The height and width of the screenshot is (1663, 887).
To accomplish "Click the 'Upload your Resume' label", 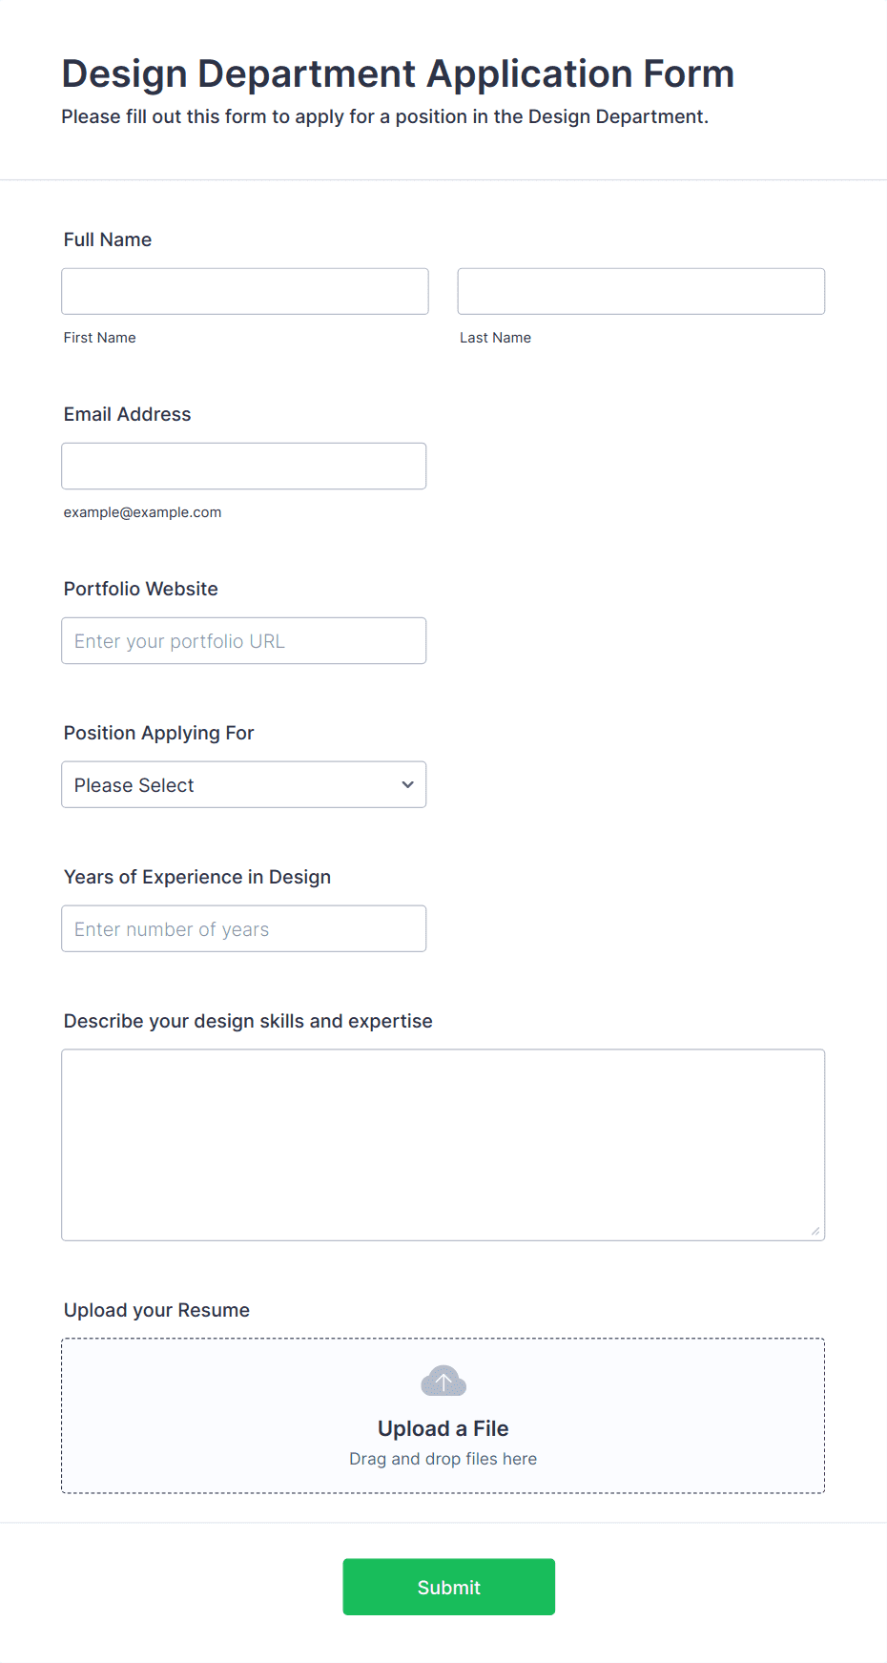I will point(156,1310).
